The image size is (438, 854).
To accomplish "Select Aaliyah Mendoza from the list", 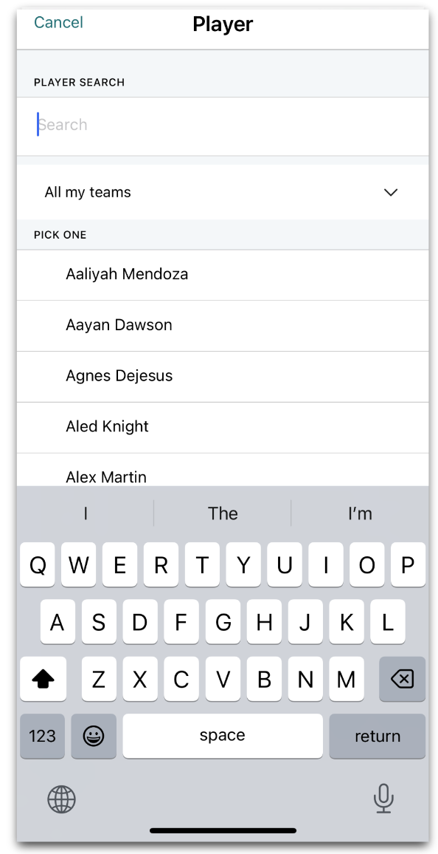I will tap(223, 275).
